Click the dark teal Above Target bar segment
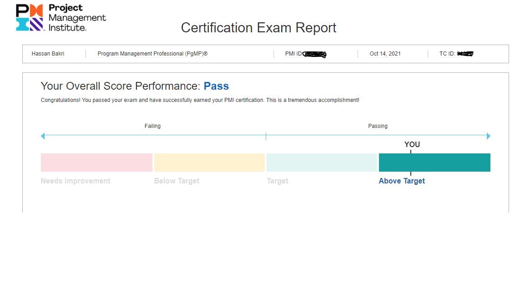 pyautogui.click(x=434, y=163)
